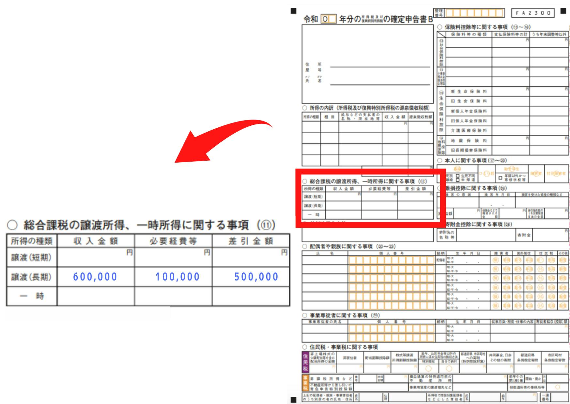Click the 旧生命保険料 row label
Image resolution: width=570 pixels, height=404 pixels.
click(x=469, y=101)
